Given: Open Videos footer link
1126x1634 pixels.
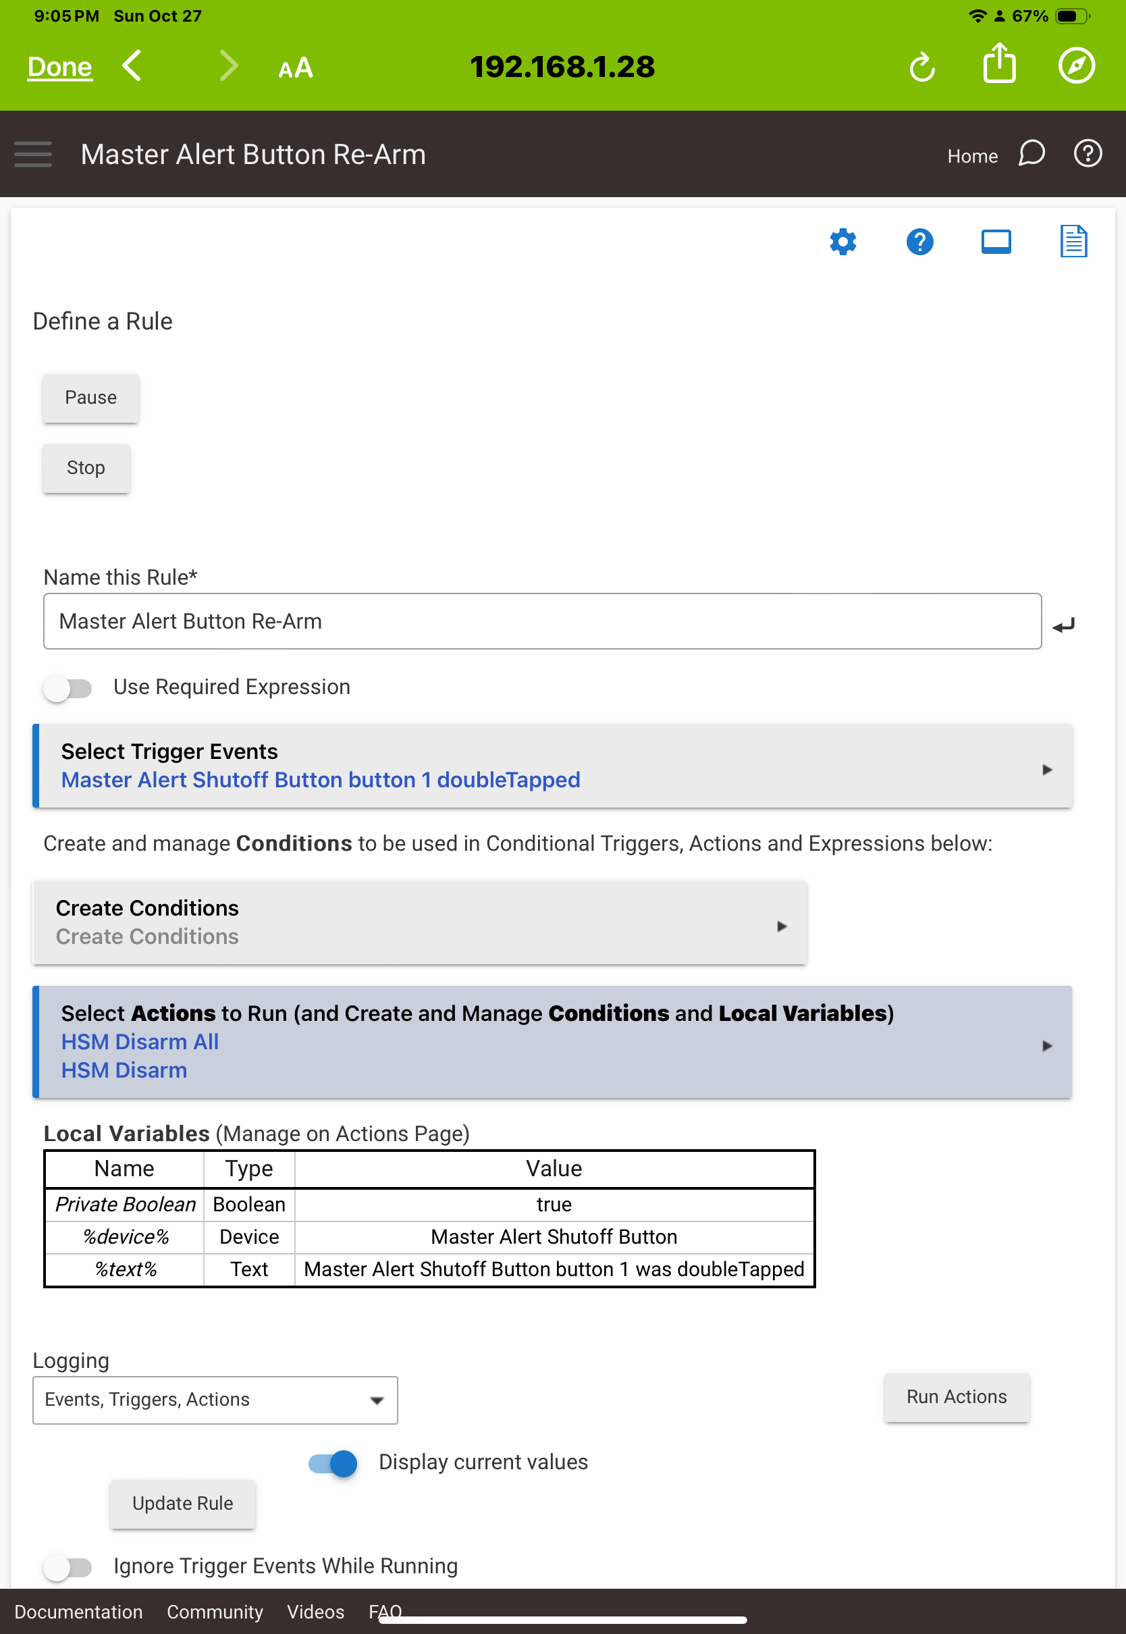Looking at the screenshot, I should (x=315, y=1612).
